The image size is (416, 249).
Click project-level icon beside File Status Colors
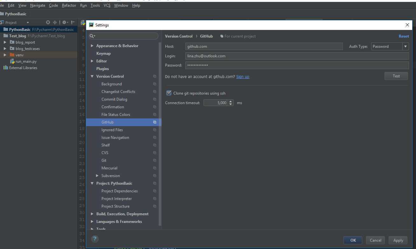[x=155, y=115]
